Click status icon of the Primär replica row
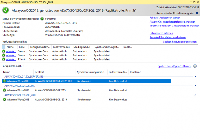 pos(4,59)
